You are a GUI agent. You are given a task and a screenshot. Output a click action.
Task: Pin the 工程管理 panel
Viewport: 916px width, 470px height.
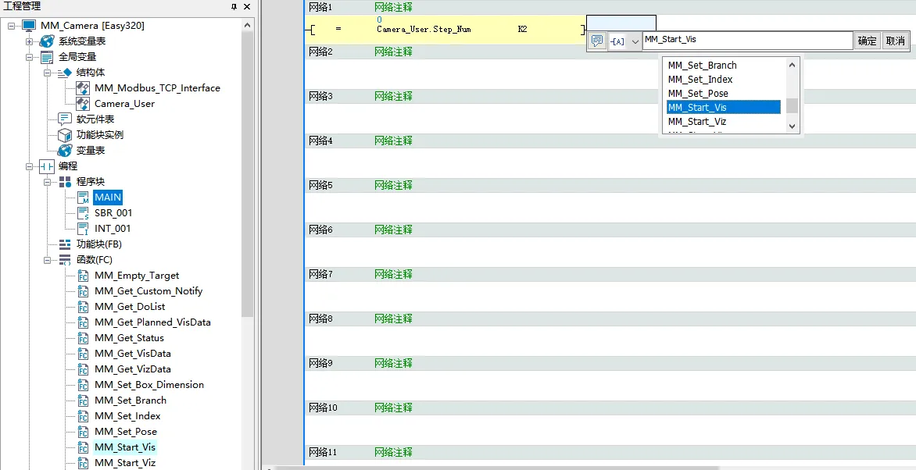[x=234, y=7]
